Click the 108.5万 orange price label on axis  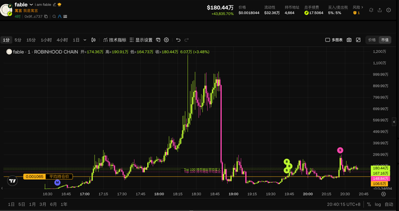[380, 184]
